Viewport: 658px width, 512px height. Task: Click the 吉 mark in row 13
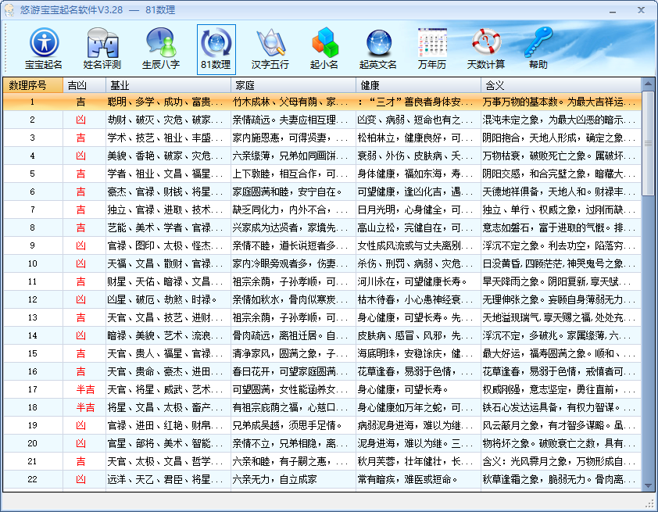[80, 317]
